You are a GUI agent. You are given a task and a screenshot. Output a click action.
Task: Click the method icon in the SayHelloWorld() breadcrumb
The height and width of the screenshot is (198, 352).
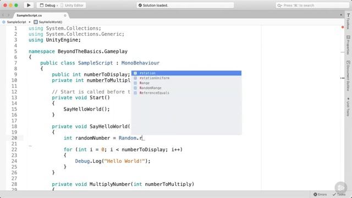click(35, 22)
